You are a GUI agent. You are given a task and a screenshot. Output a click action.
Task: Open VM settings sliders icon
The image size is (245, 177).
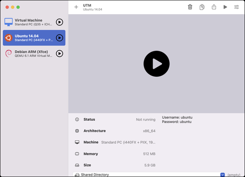[237, 7]
